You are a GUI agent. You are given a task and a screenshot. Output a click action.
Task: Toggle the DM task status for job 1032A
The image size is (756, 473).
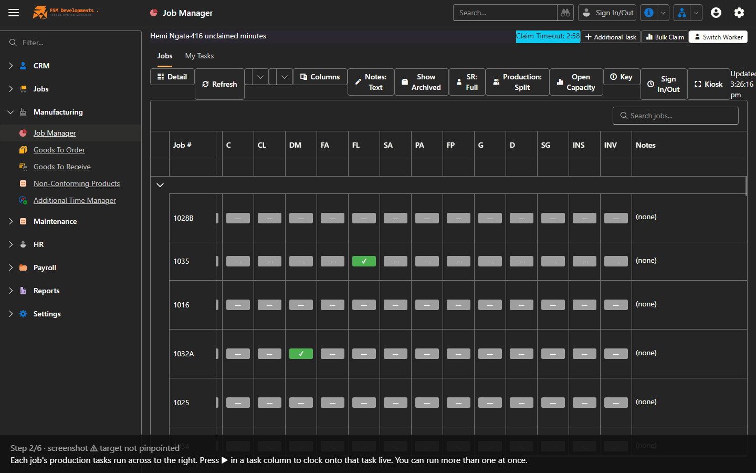tap(301, 354)
